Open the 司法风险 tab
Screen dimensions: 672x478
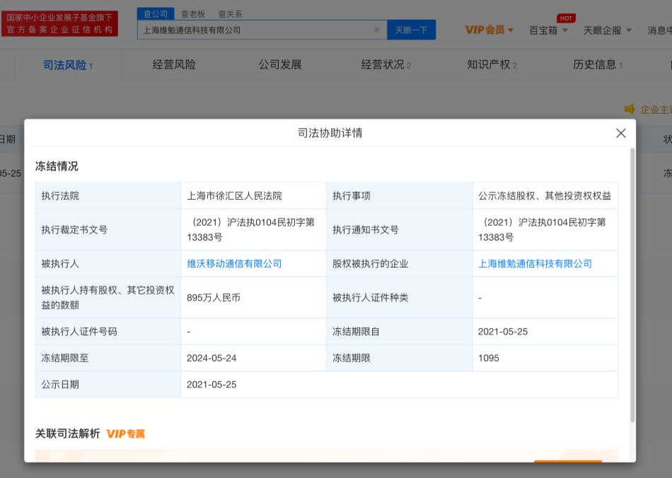point(68,65)
